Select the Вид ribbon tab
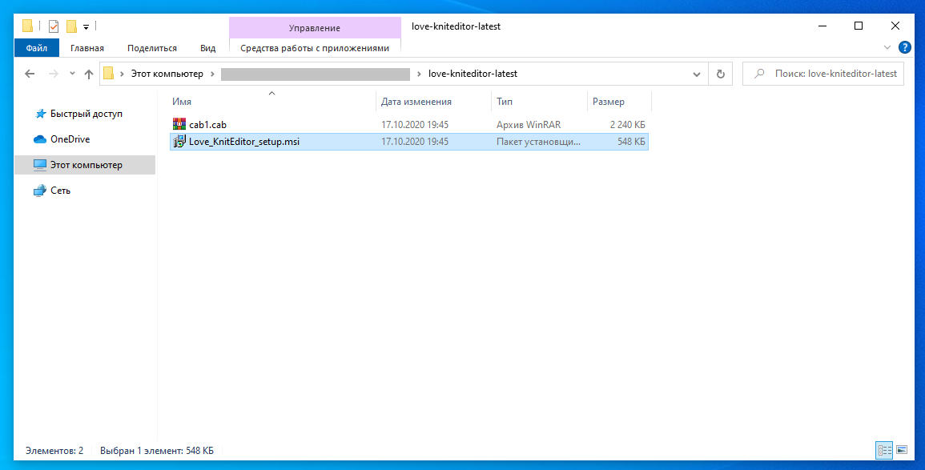 pyautogui.click(x=207, y=48)
